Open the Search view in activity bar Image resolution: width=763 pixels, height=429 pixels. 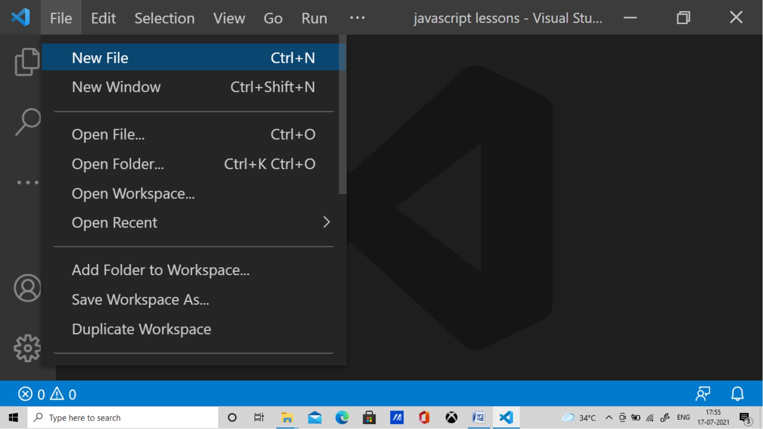tap(28, 122)
